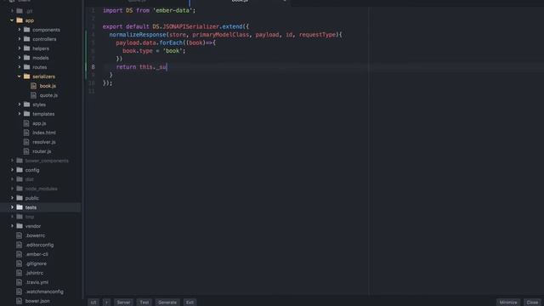Collapse the app folder chevron
The width and height of the screenshot is (544, 306).
tap(12, 20)
